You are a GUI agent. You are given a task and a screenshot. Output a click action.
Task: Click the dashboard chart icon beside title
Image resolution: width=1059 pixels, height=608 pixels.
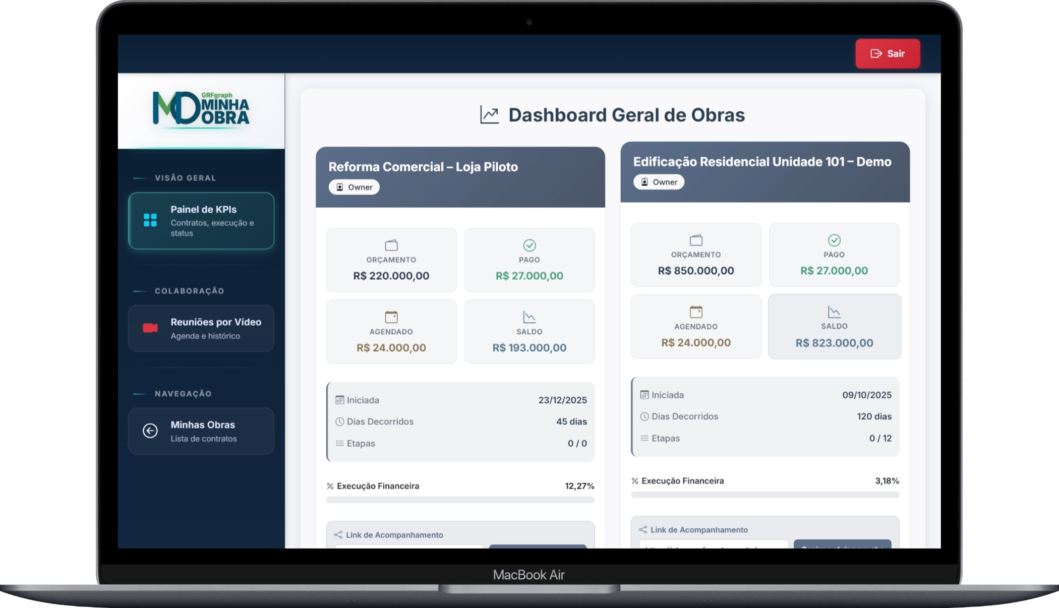coord(489,115)
